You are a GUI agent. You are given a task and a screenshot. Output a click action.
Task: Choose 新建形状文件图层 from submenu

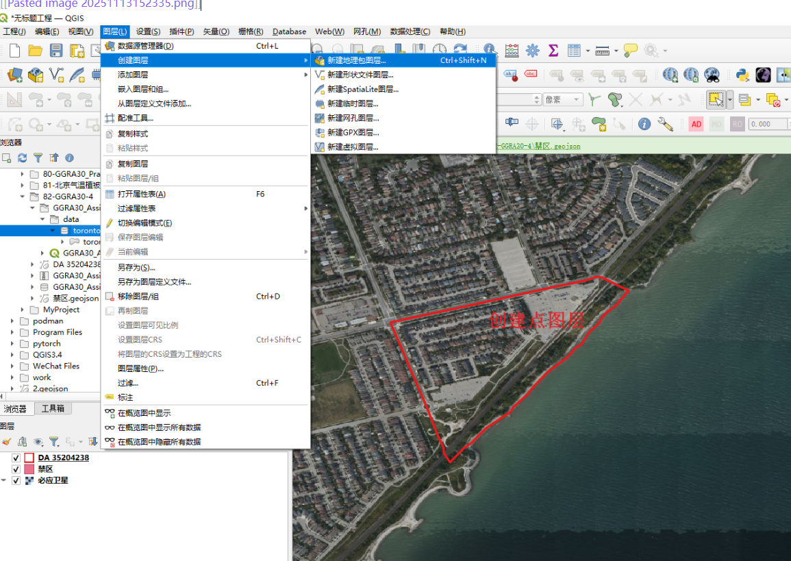pyautogui.click(x=403, y=75)
